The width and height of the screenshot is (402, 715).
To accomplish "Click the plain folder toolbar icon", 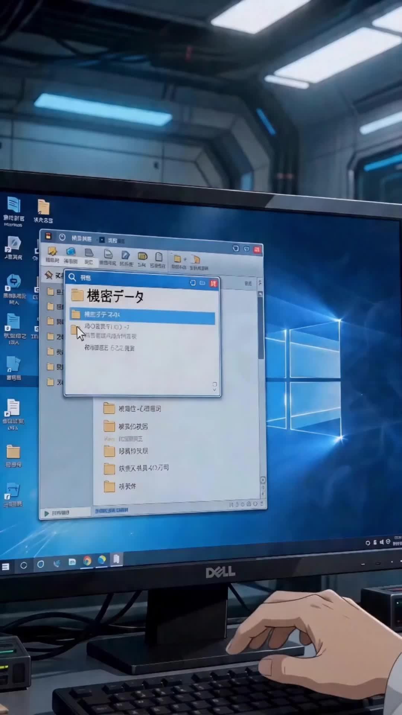I will coord(178,258).
